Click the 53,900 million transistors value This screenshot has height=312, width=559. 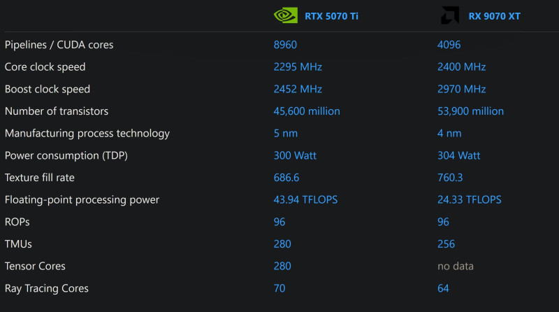tap(470, 111)
